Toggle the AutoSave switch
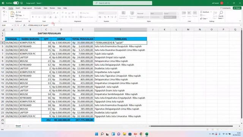This screenshot has width=243, height=137. click(x=16, y=3)
